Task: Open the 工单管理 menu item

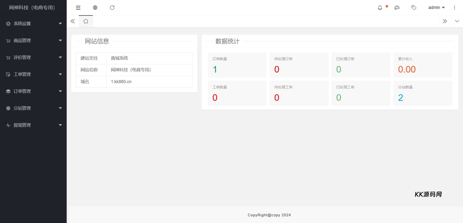Action: point(33,74)
